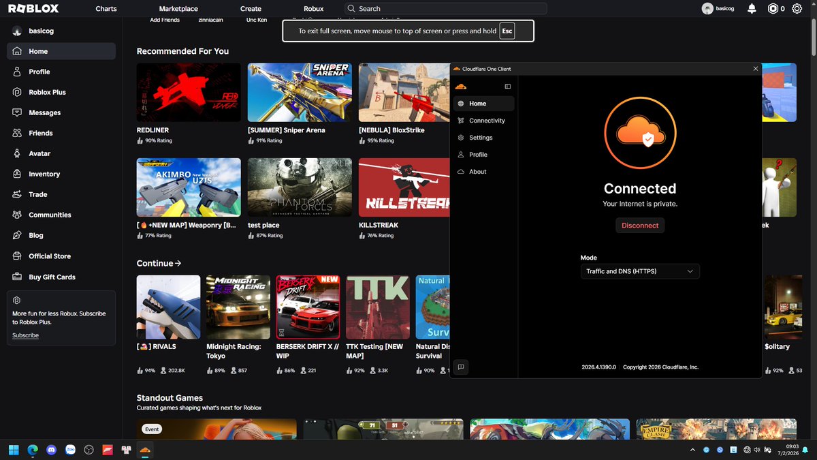Viewport: 817px width, 460px height.
Task: Open the BloxStrike game thumbnail
Action: (404, 93)
